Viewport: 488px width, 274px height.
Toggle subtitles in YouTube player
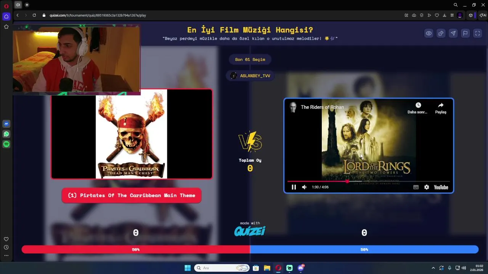click(x=416, y=187)
